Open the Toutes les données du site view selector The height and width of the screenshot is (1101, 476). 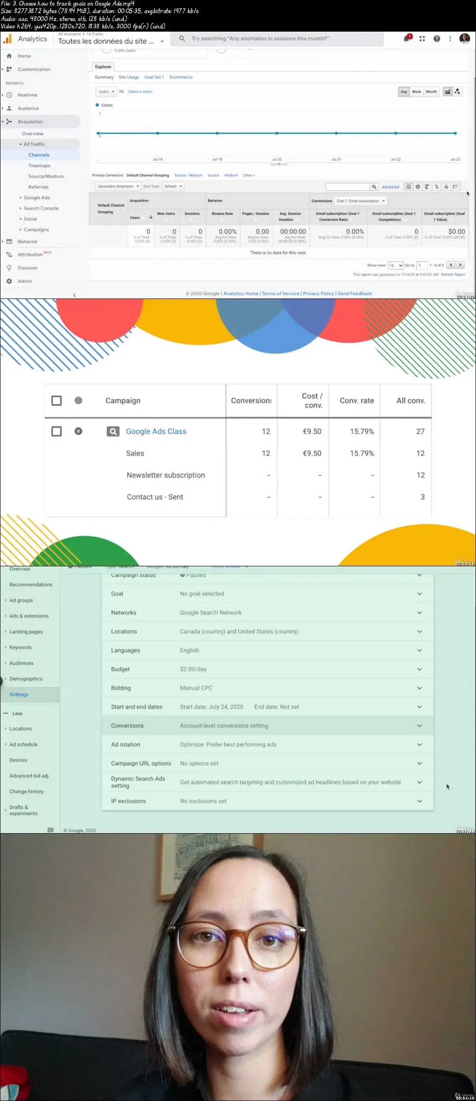[111, 41]
